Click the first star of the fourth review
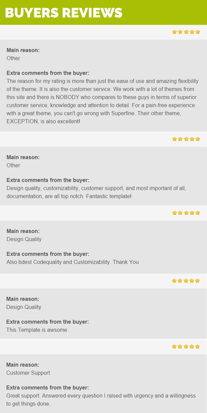207x413 pixels. pos(174,281)
